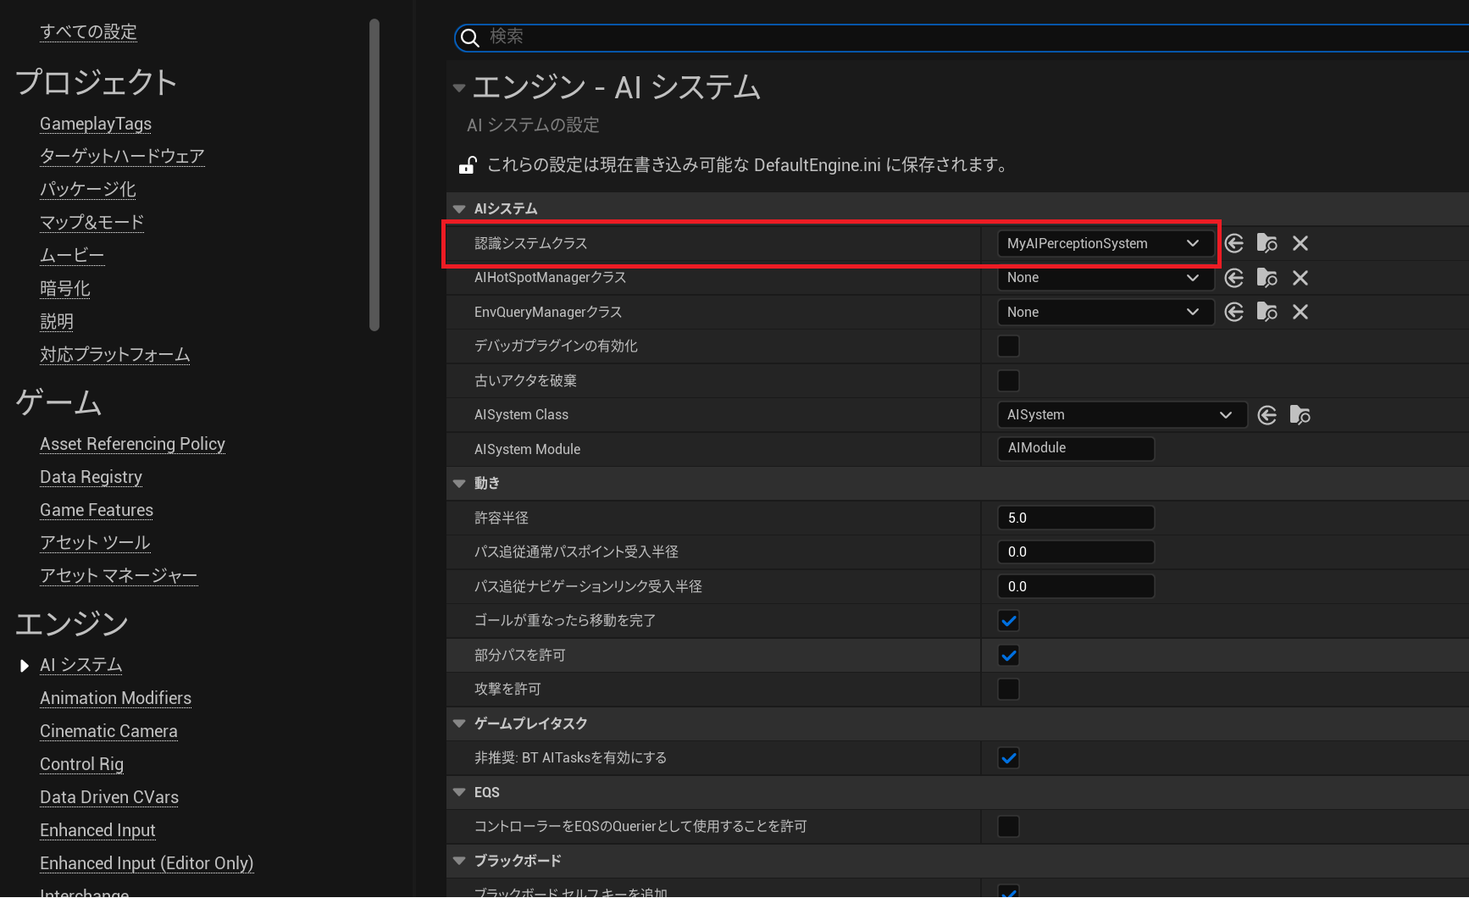Viewport: 1469px width, 898px height.
Task: Clear the 認識システムクラス selection with the X icon
Action: (1300, 243)
